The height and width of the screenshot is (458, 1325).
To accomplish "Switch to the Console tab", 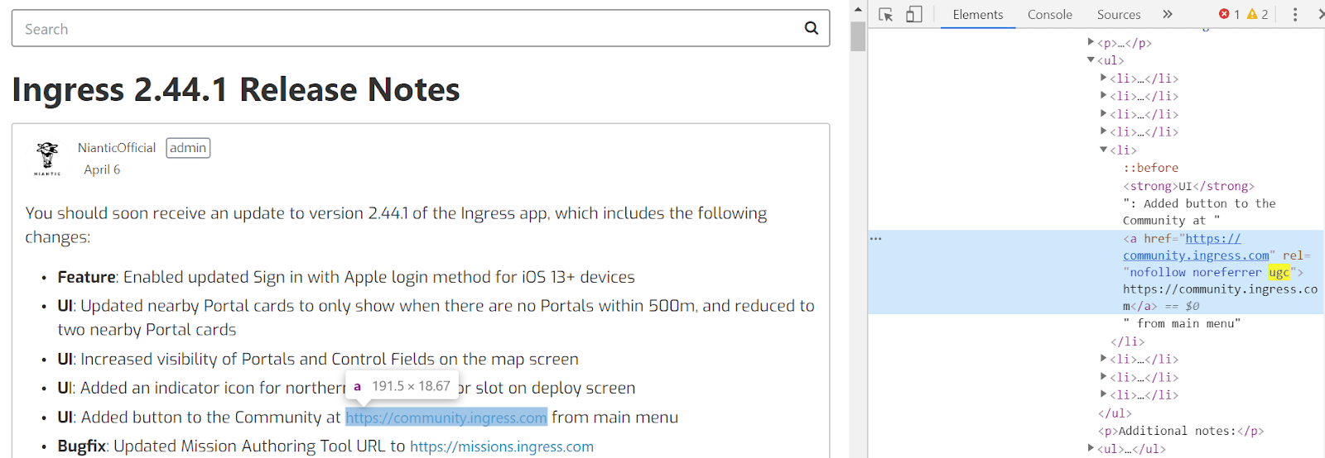I will coord(1049,14).
